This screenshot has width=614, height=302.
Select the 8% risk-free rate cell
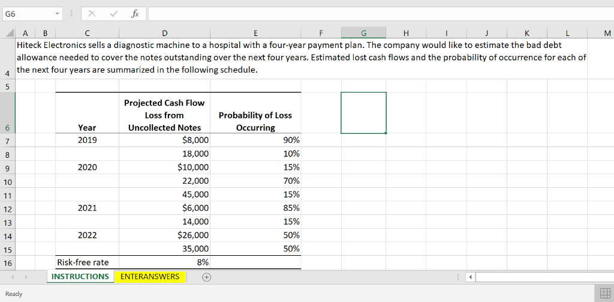[x=164, y=262]
